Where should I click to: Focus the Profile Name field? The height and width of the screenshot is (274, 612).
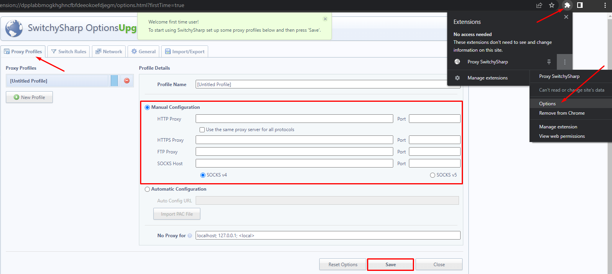328,84
